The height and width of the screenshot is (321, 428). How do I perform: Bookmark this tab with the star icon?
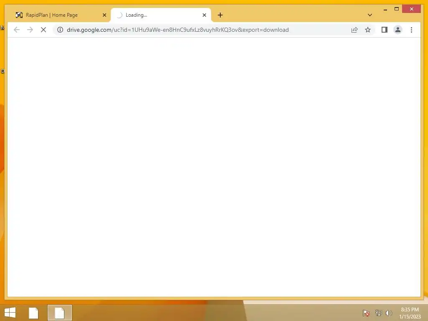[x=368, y=30]
